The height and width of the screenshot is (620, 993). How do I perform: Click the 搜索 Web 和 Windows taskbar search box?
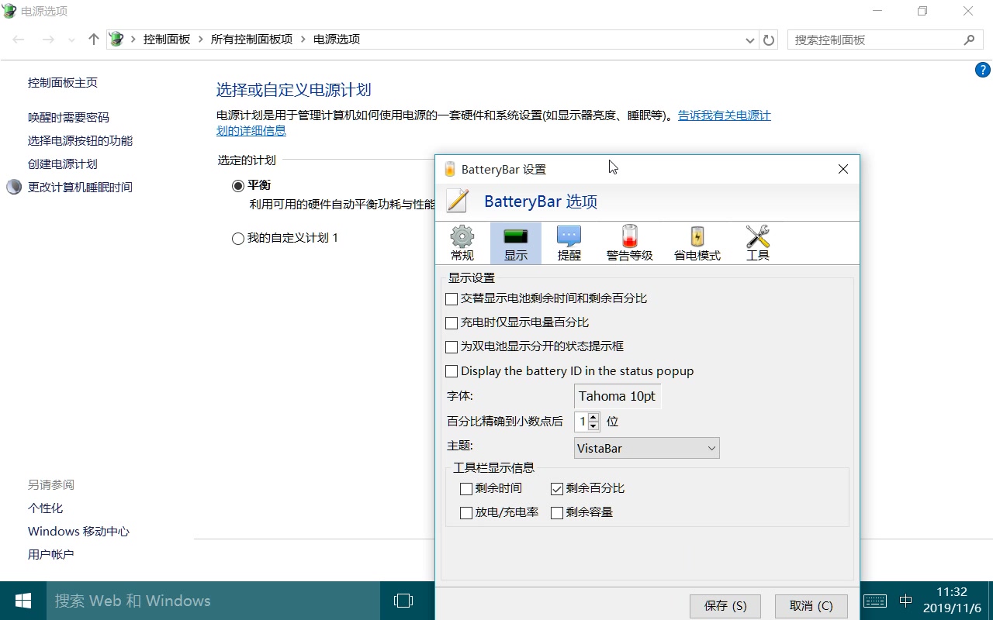click(213, 601)
